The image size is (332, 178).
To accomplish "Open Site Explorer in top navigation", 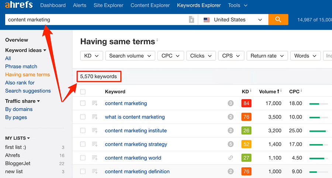I will (x=108, y=6).
